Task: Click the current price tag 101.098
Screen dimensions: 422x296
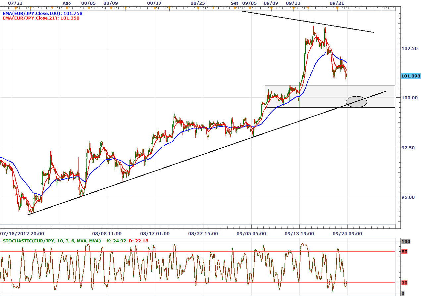Action: [410, 76]
